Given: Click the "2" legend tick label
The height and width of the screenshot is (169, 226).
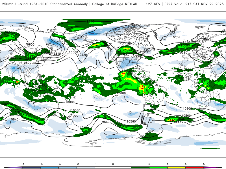Looking at the screenshot, I should [x=149, y=164].
